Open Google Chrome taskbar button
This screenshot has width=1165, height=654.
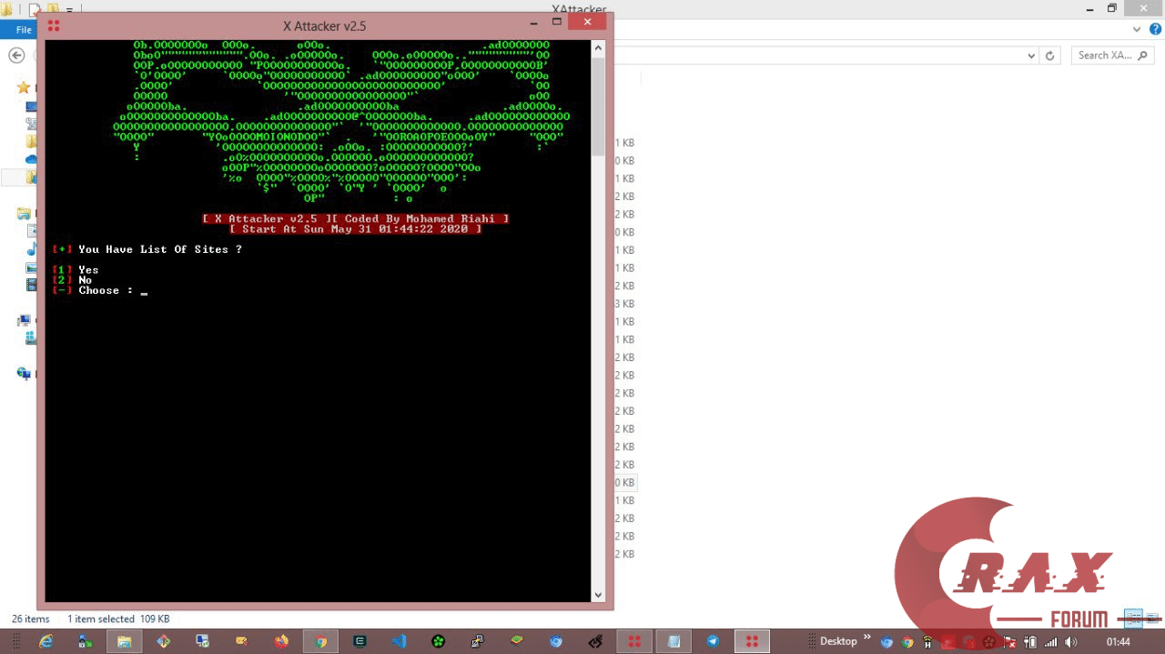(x=320, y=641)
